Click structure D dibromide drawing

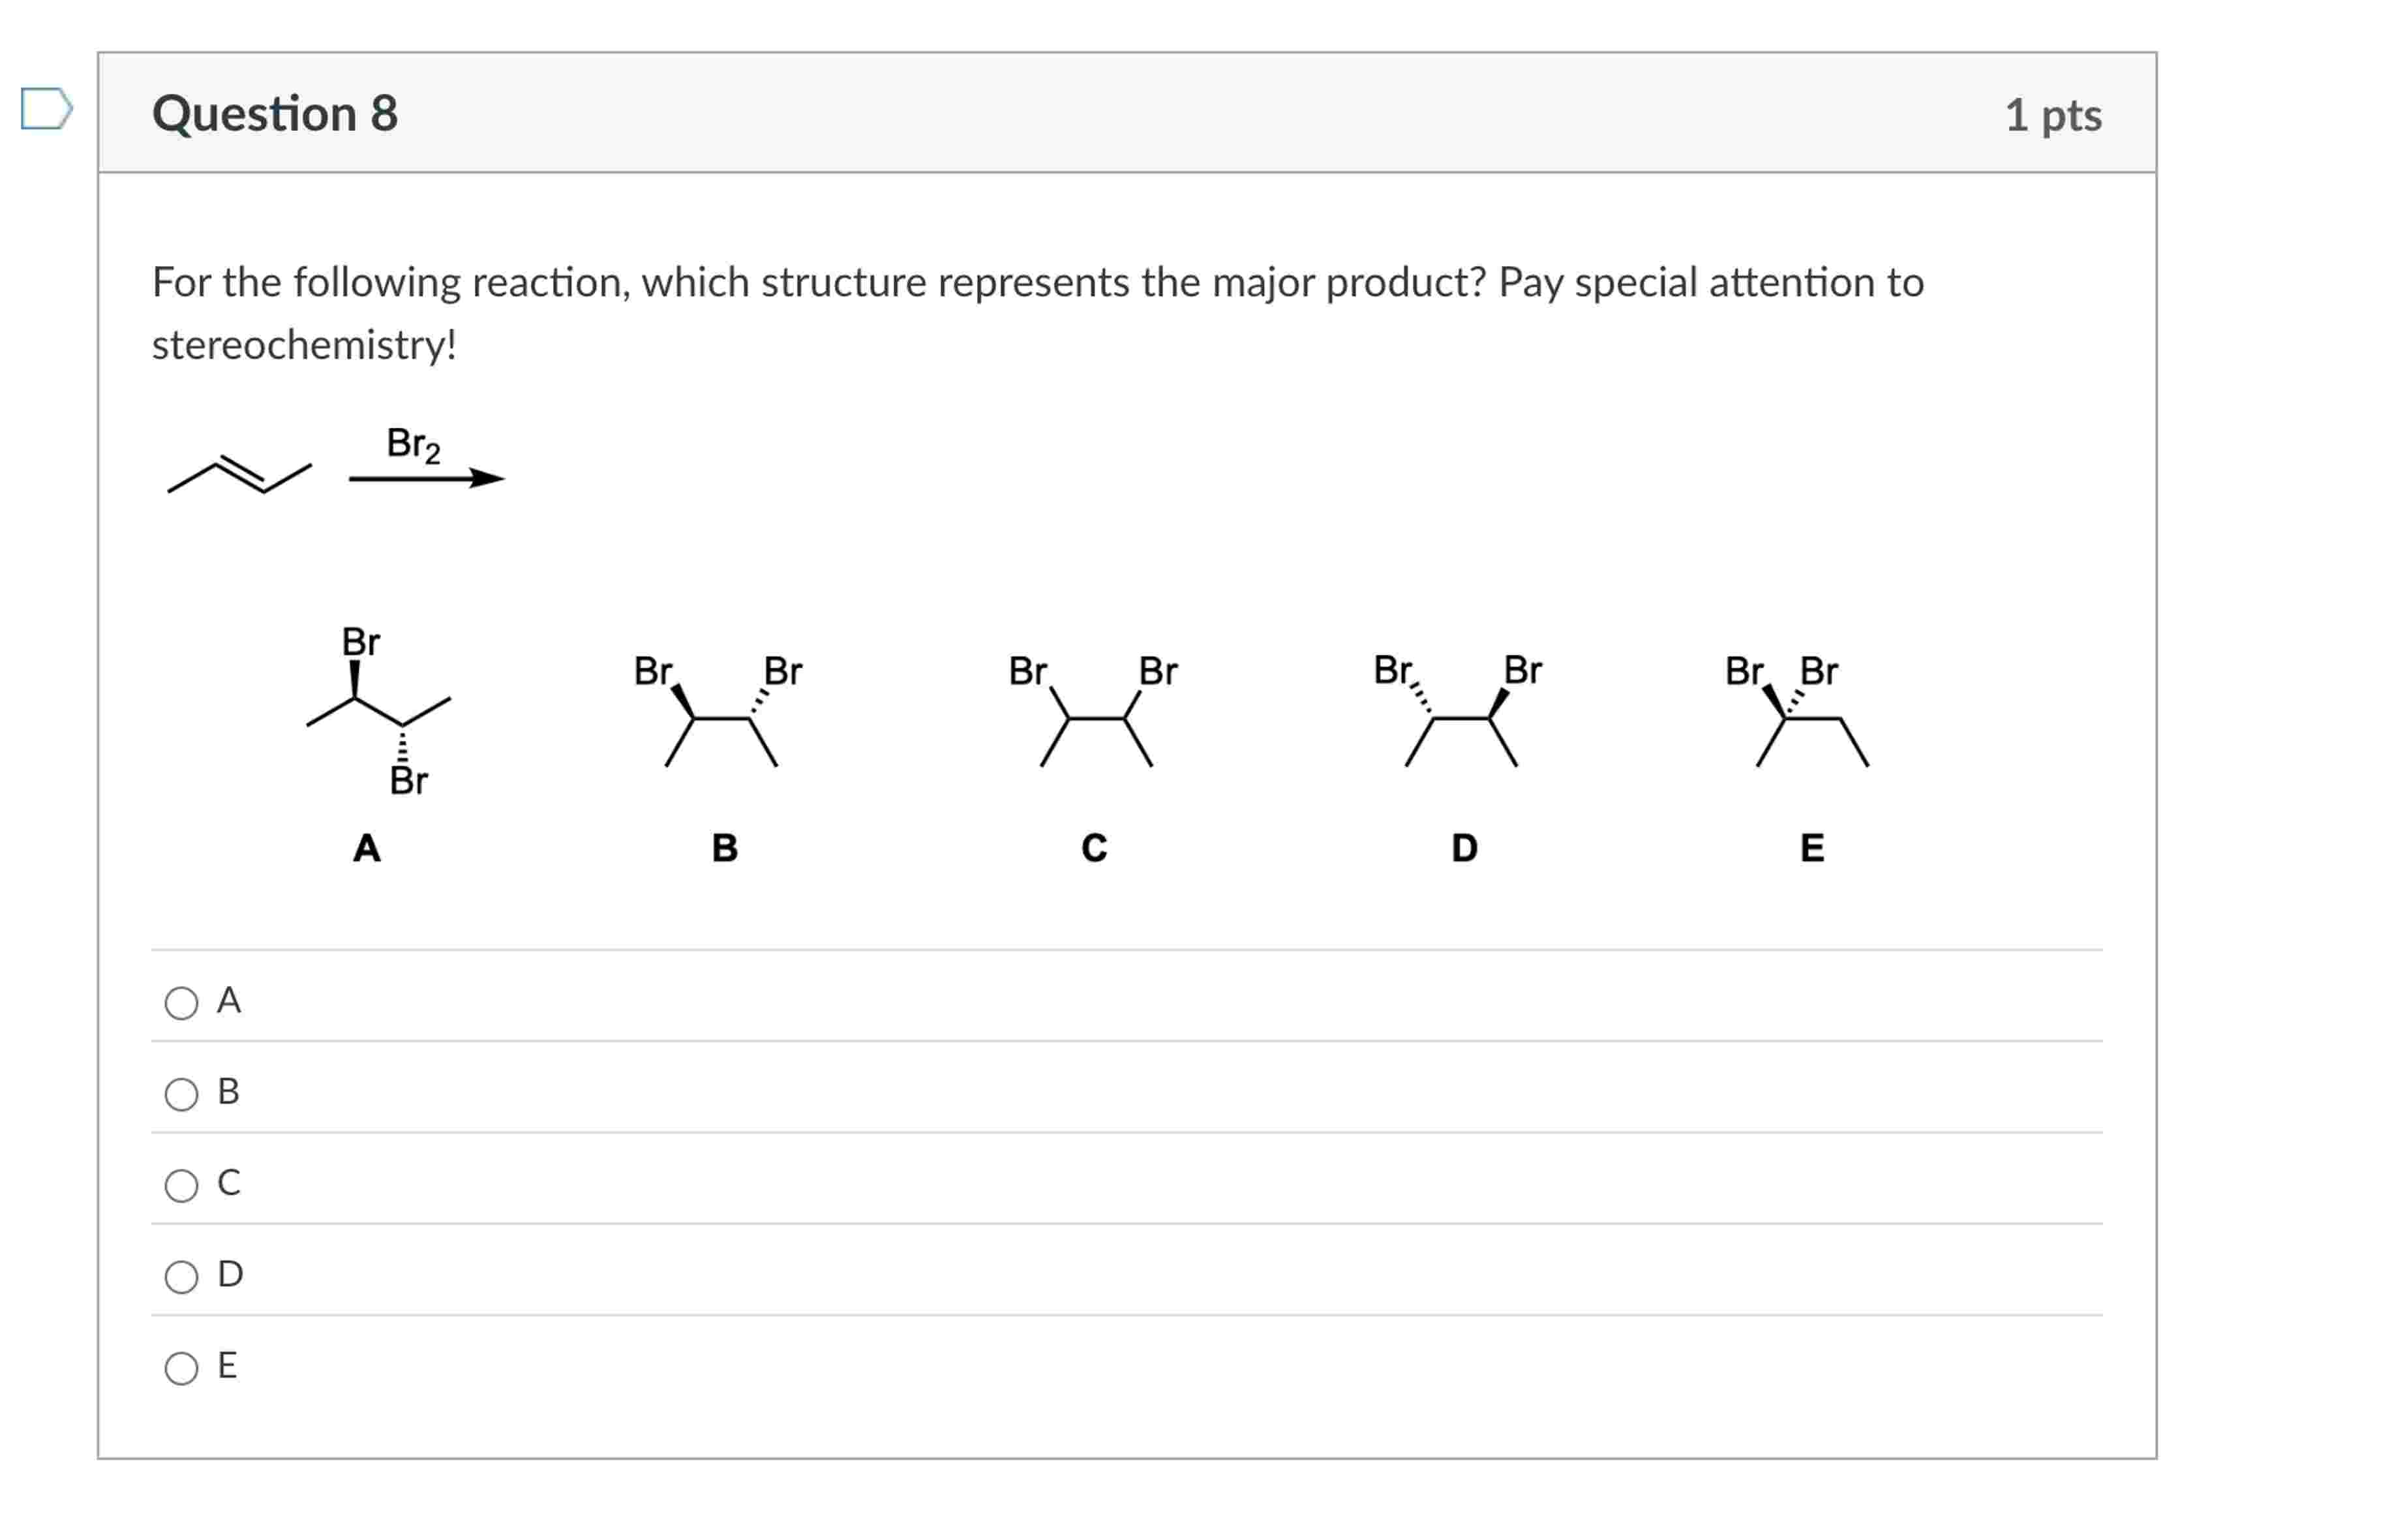pos(1458,710)
